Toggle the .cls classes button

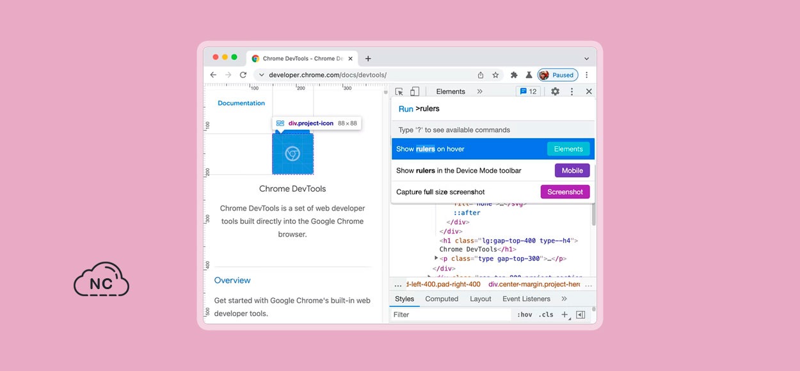(545, 315)
